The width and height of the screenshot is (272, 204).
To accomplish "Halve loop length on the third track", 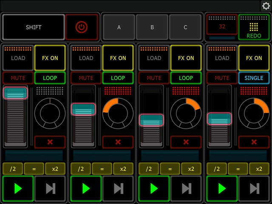I will click(149, 169).
